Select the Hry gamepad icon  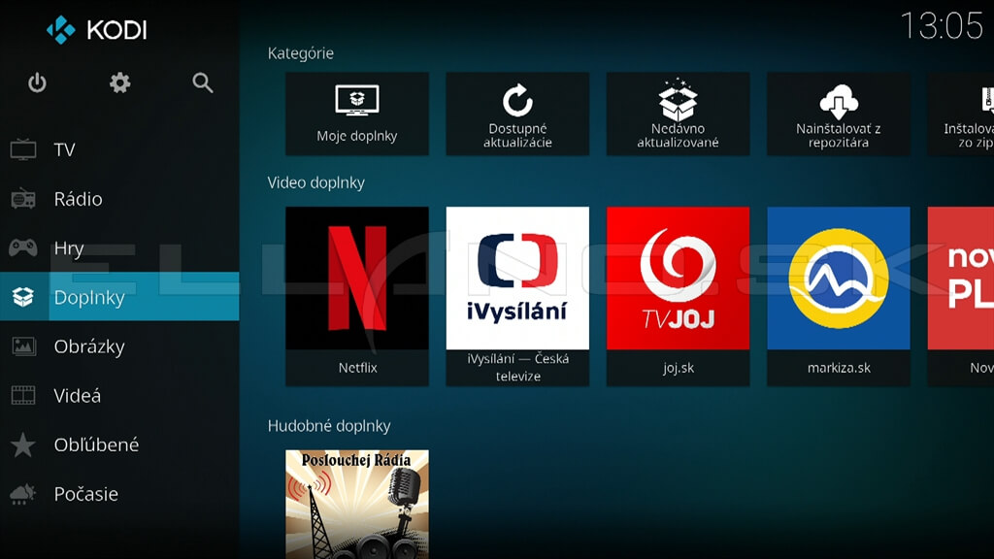[23, 247]
